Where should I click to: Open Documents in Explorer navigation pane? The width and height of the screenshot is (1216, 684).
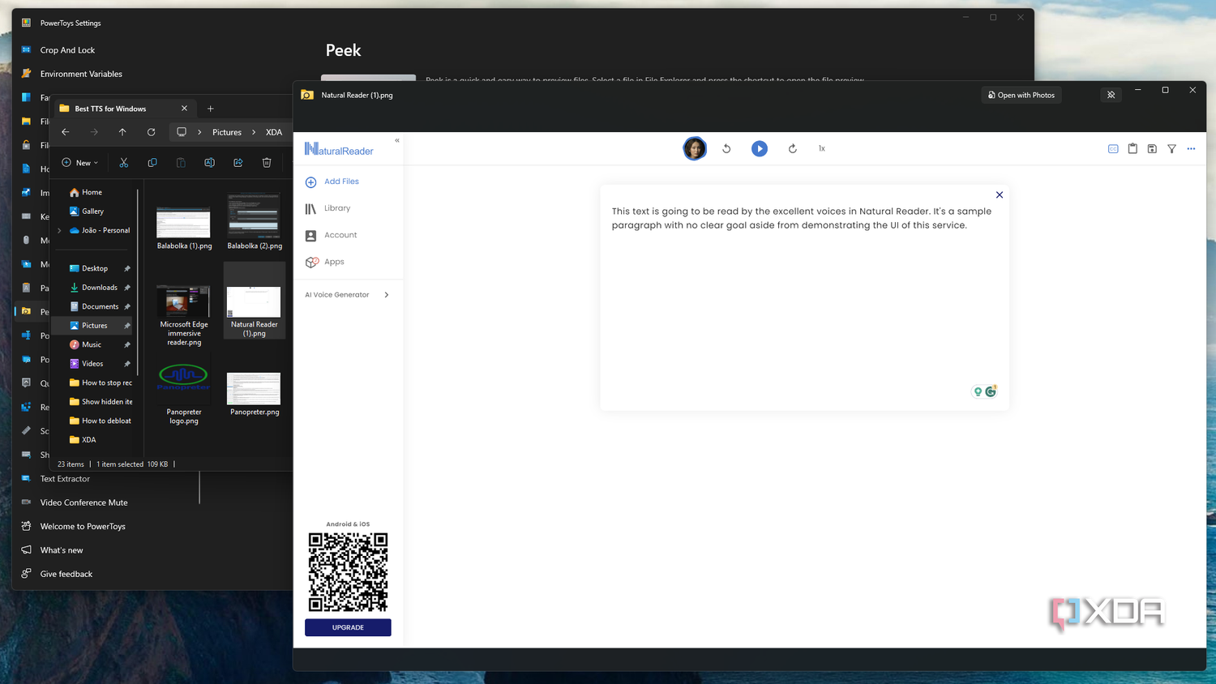[100, 306]
